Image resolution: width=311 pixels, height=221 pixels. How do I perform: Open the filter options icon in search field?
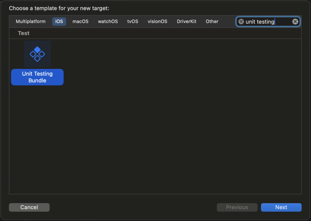coord(241,22)
